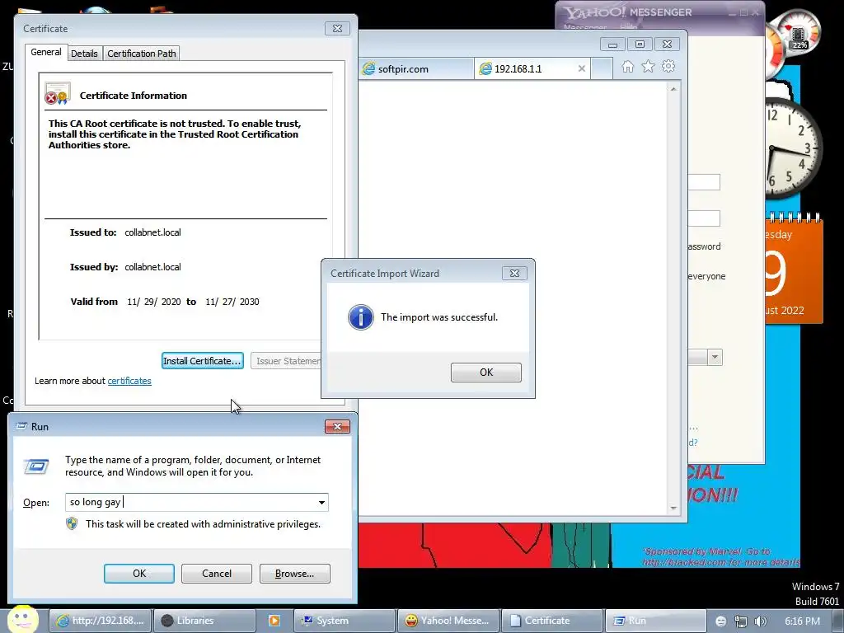
Task: Click the Internet Explorer icon on softpir.com tab
Action: point(368,69)
